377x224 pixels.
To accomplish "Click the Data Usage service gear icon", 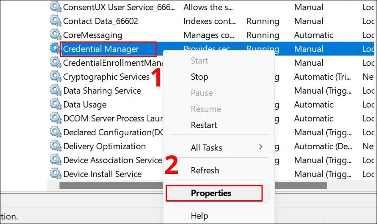I will click(56, 104).
